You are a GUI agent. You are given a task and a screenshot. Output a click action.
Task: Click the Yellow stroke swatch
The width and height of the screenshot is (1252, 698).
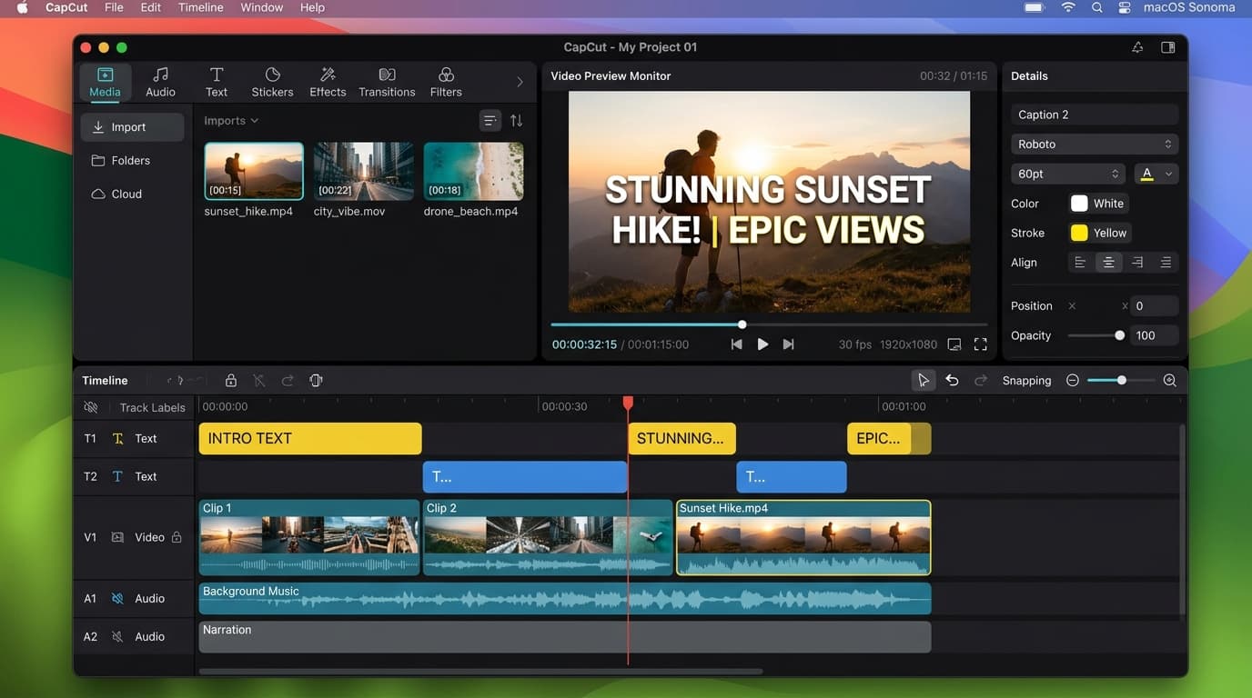pos(1079,233)
